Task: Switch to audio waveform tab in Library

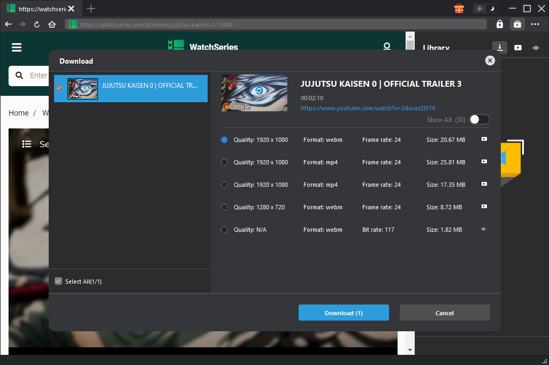Action: [x=536, y=48]
